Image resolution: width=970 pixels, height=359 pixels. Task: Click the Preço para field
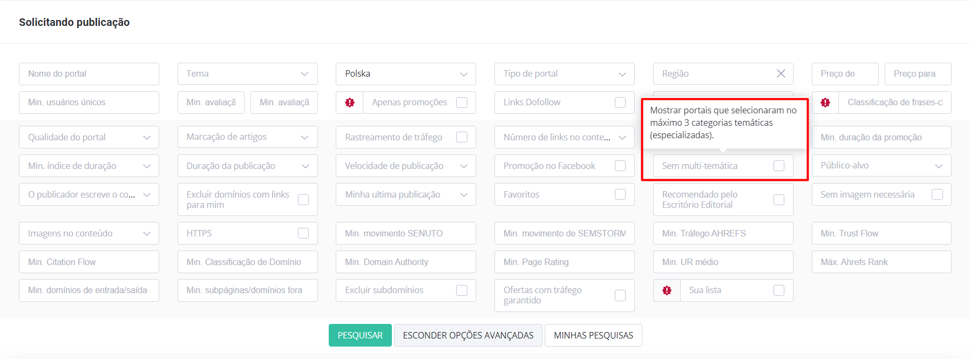[918, 74]
